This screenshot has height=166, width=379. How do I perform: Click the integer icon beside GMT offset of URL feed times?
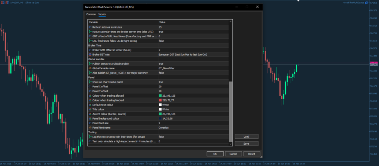pyautogui.click(x=90, y=36)
